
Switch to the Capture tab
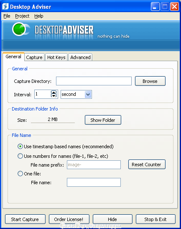(34, 57)
